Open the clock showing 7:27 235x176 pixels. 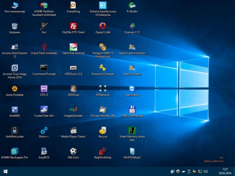[225, 171]
